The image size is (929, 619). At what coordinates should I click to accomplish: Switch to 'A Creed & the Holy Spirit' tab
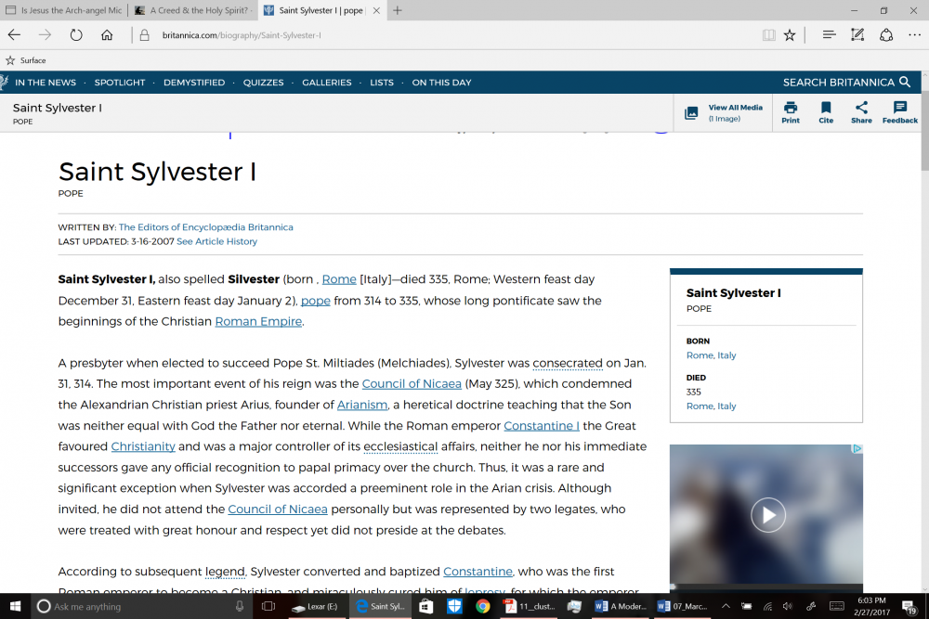[194, 10]
